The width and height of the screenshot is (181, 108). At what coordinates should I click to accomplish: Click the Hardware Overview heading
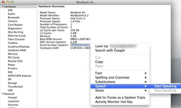[52, 6]
